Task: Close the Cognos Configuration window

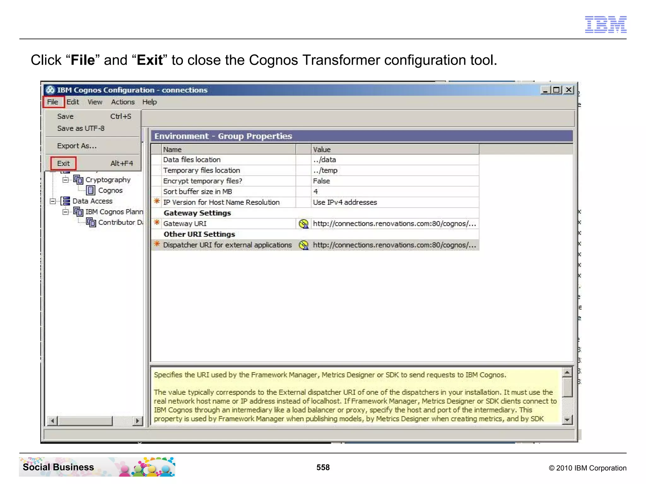Action: coord(569,90)
